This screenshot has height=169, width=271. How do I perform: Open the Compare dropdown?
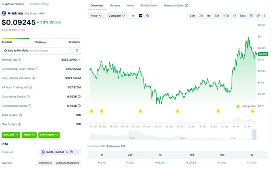tap(116, 16)
